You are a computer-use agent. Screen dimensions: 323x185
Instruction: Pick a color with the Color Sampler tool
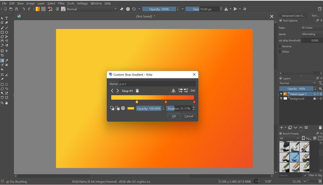(x=7, y=60)
